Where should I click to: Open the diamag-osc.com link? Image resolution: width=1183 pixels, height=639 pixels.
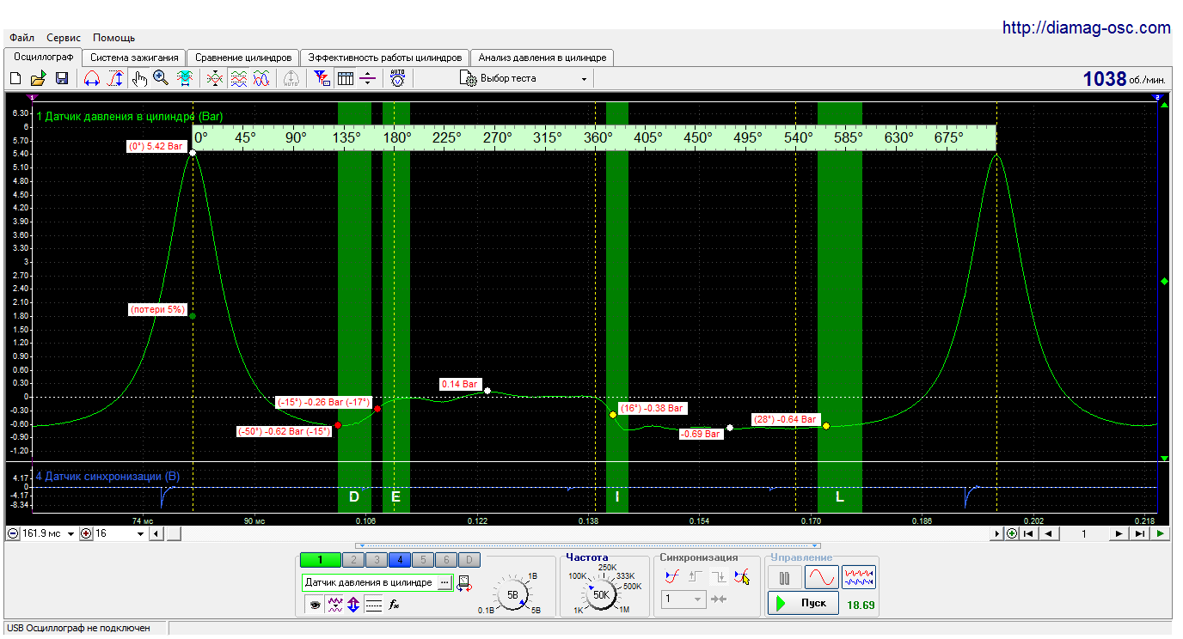(x=1087, y=28)
